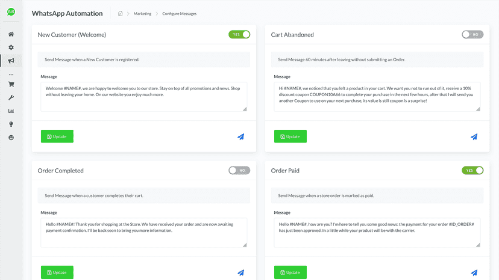Screen dimensions: 499x280
Task: Go to Marketing breadcrumb link
Action: tap(142, 14)
